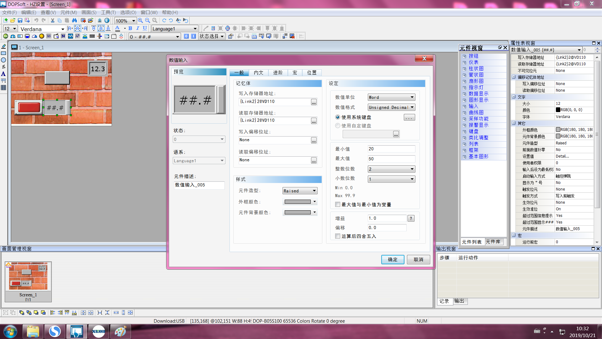Click the blue info icon

pos(107,20)
